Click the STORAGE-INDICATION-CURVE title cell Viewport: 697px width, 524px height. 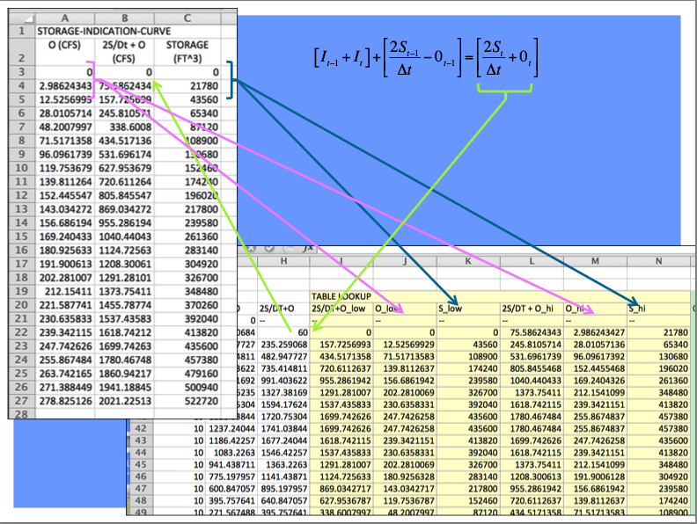pyautogui.click(x=104, y=31)
